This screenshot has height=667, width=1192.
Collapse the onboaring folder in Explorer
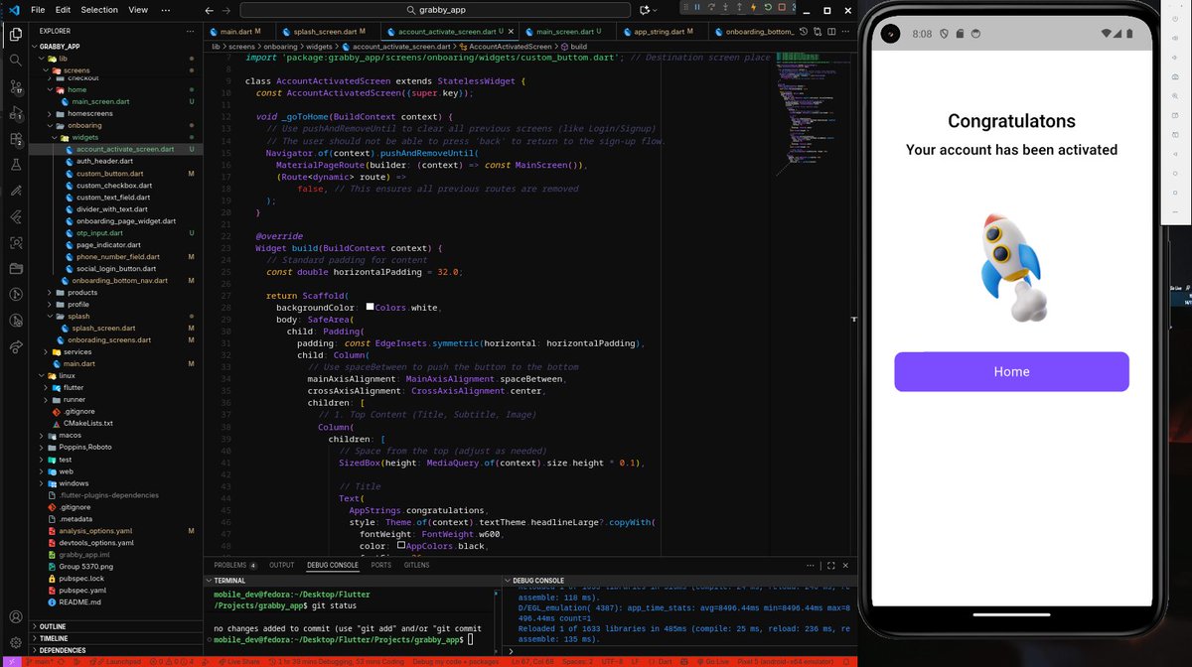(x=83, y=126)
